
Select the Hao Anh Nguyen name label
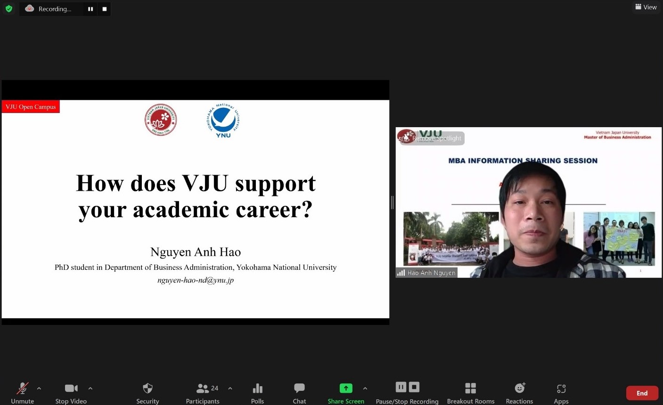431,273
